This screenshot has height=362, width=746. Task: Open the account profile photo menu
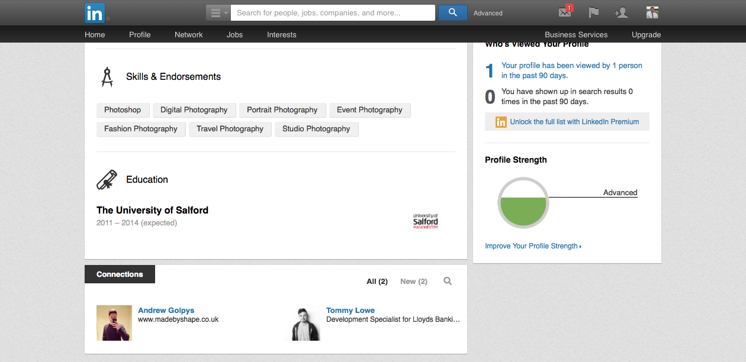[x=652, y=12]
